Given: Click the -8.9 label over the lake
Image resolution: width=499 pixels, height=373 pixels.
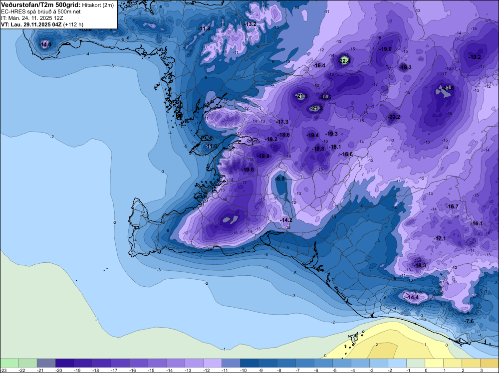Looking at the screenshot, I should pos(280,179).
